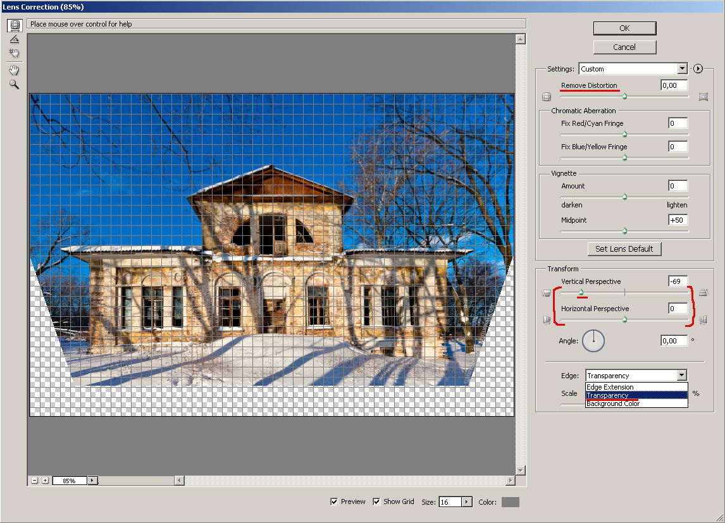The image size is (725, 523).
Task: Open the zoom percentage popup arrow
Action: [92, 481]
